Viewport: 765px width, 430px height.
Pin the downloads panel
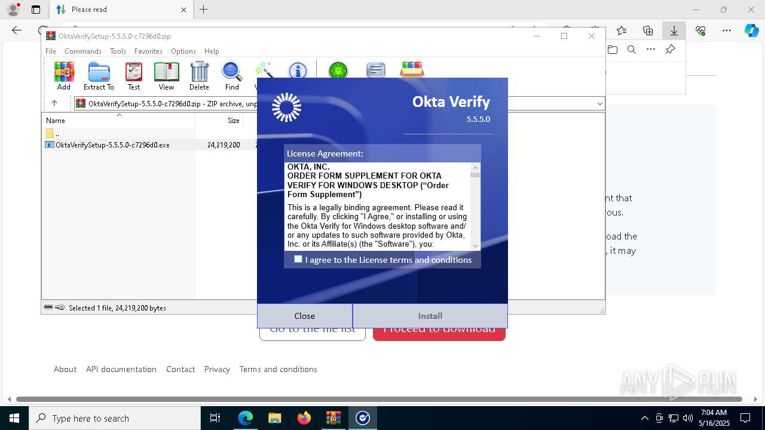coord(670,50)
